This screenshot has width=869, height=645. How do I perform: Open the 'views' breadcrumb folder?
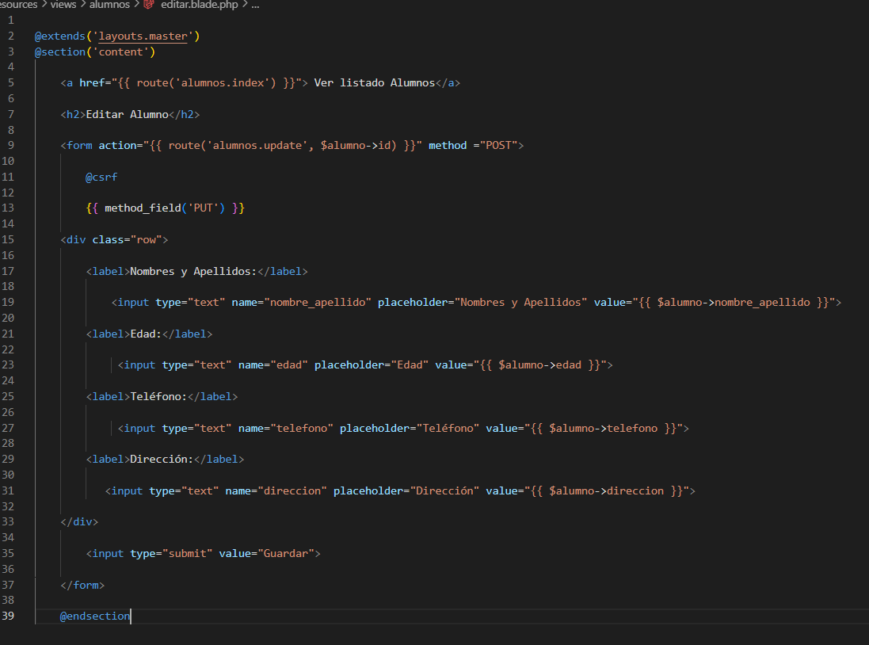(63, 5)
